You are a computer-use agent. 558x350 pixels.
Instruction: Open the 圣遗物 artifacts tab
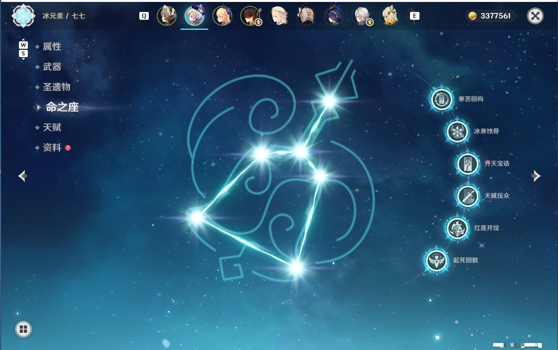point(56,87)
